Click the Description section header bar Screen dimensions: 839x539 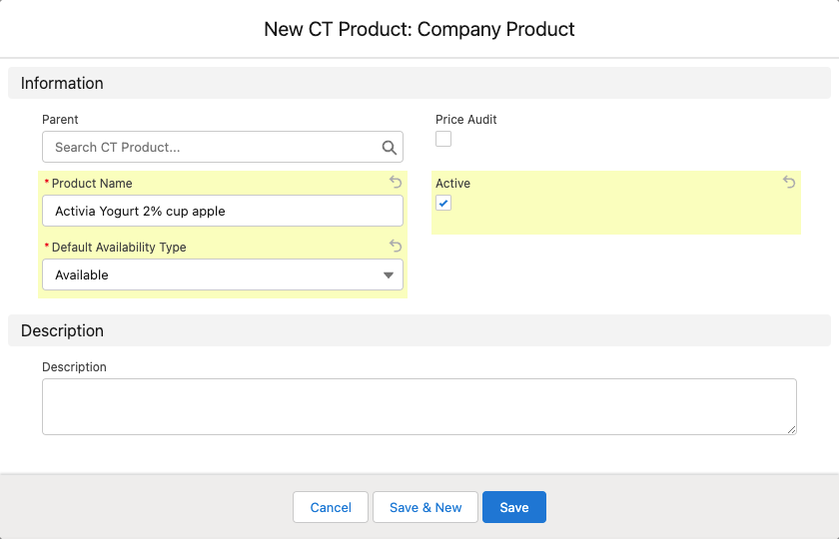pos(419,330)
